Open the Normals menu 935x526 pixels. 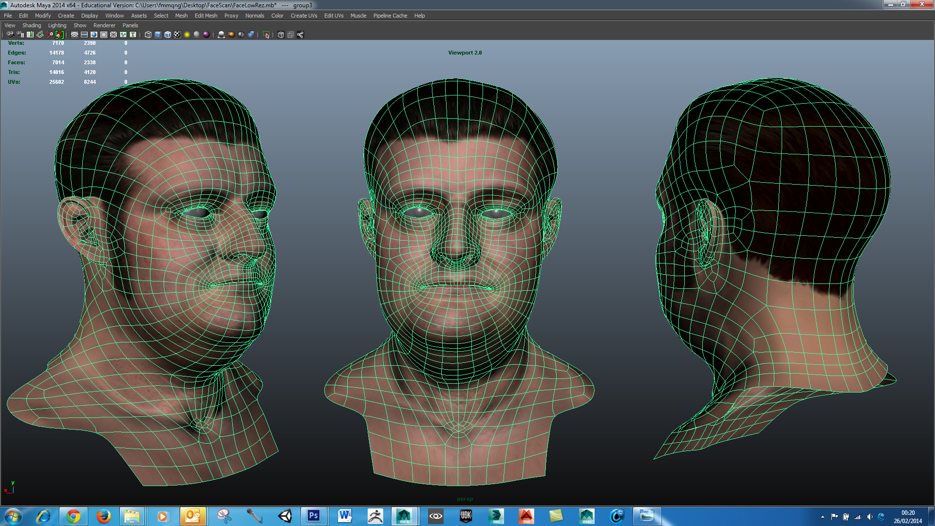point(255,16)
